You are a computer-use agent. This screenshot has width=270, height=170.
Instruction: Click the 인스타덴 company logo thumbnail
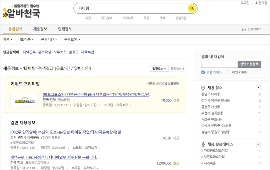coord(25,100)
